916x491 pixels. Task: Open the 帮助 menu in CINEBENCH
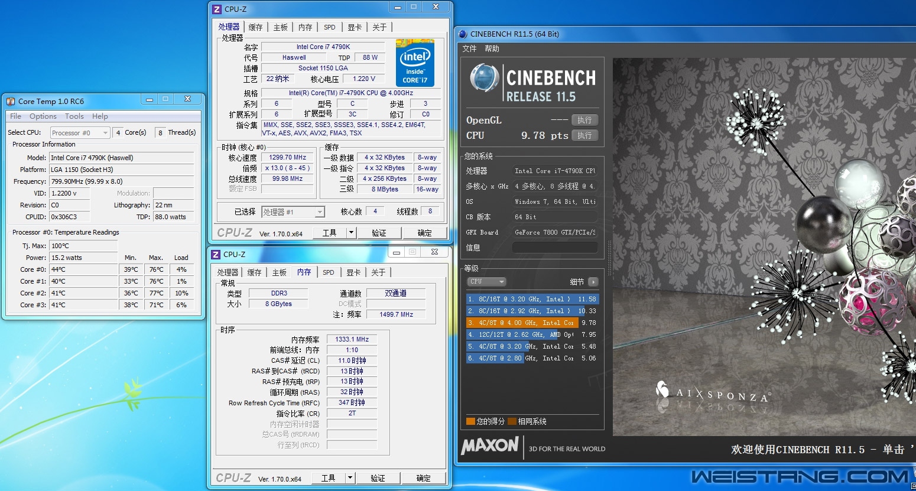point(492,48)
